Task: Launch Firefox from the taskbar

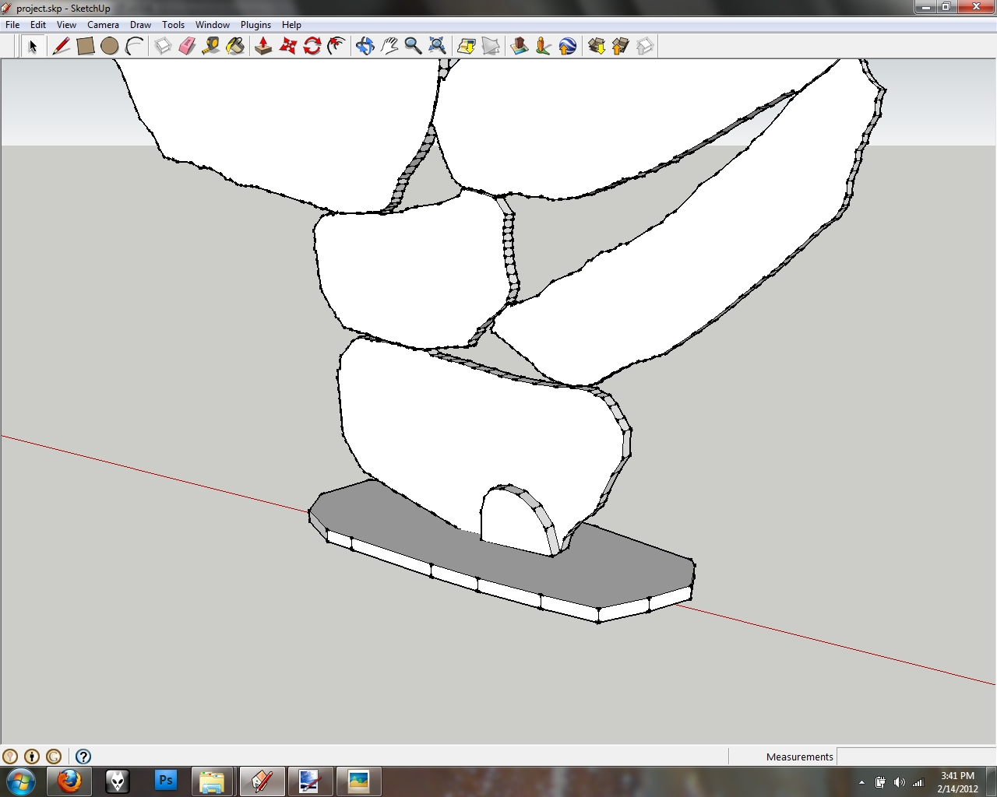Action: [69, 781]
